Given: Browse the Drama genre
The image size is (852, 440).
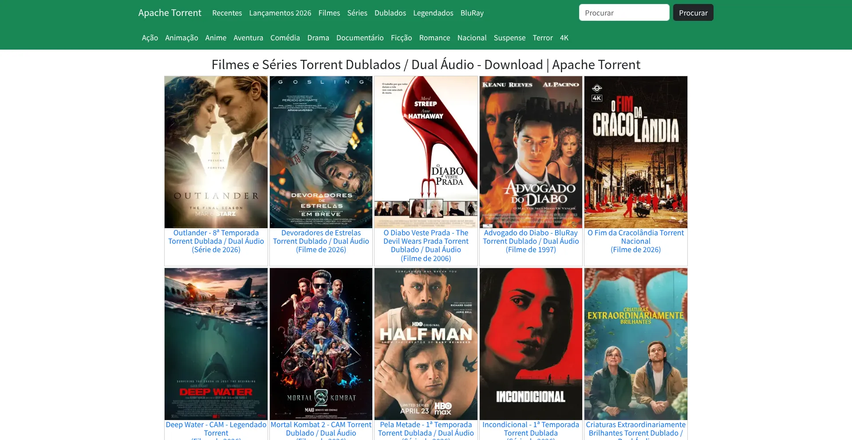Looking at the screenshot, I should [318, 38].
